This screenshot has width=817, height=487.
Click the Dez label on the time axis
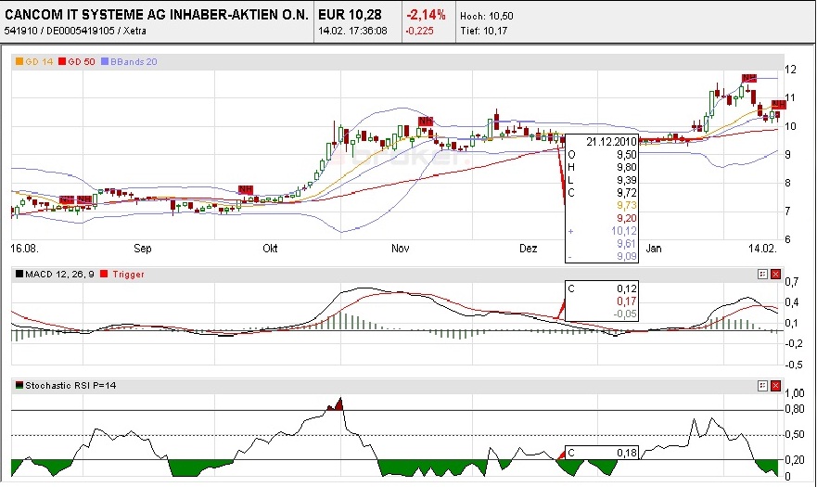pos(528,249)
